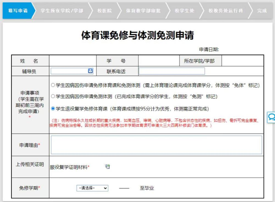Image resolution: width=275 pixels, height=202 pixels.
Task: Focus the 联系电话 input field
Action: click(172, 71)
